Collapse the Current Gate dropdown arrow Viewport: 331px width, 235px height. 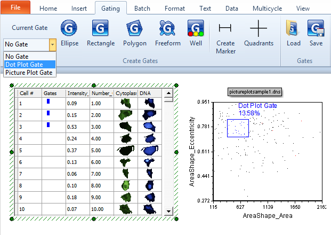[x=52, y=44]
